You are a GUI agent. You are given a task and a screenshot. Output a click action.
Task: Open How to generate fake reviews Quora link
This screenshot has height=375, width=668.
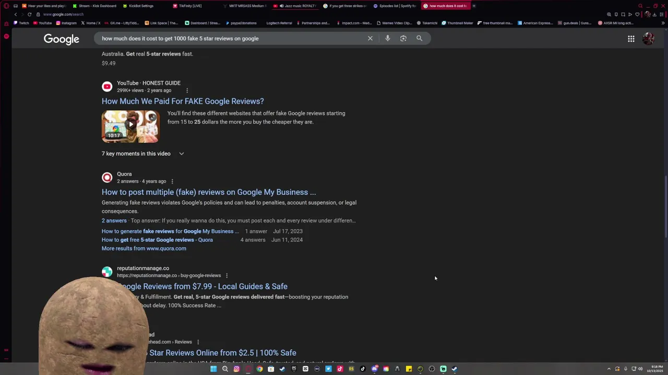(x=170, y=231)
